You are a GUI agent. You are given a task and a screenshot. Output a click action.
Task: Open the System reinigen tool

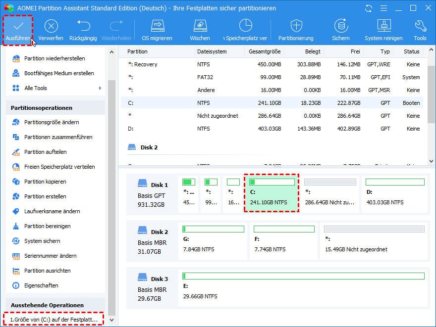coord(384,26)
